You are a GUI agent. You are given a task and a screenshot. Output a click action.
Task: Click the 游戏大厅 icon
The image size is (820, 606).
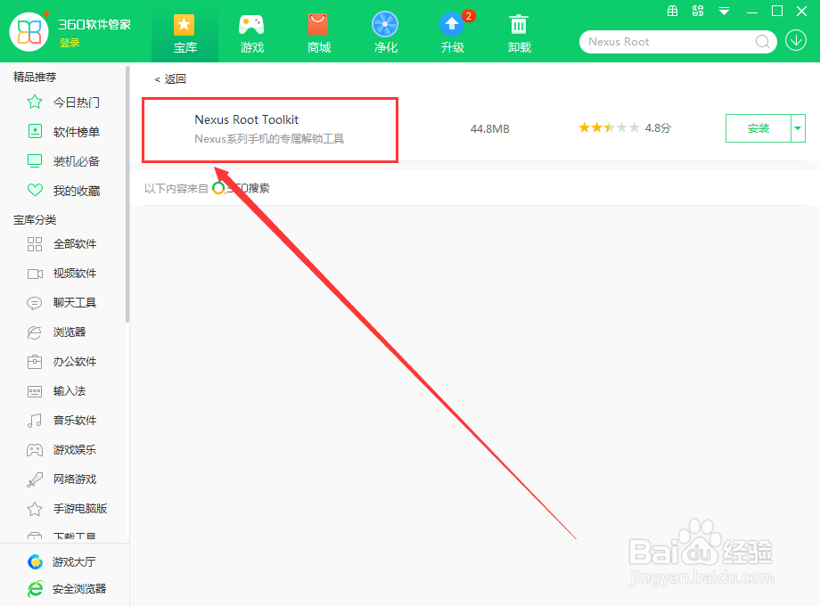35,561
